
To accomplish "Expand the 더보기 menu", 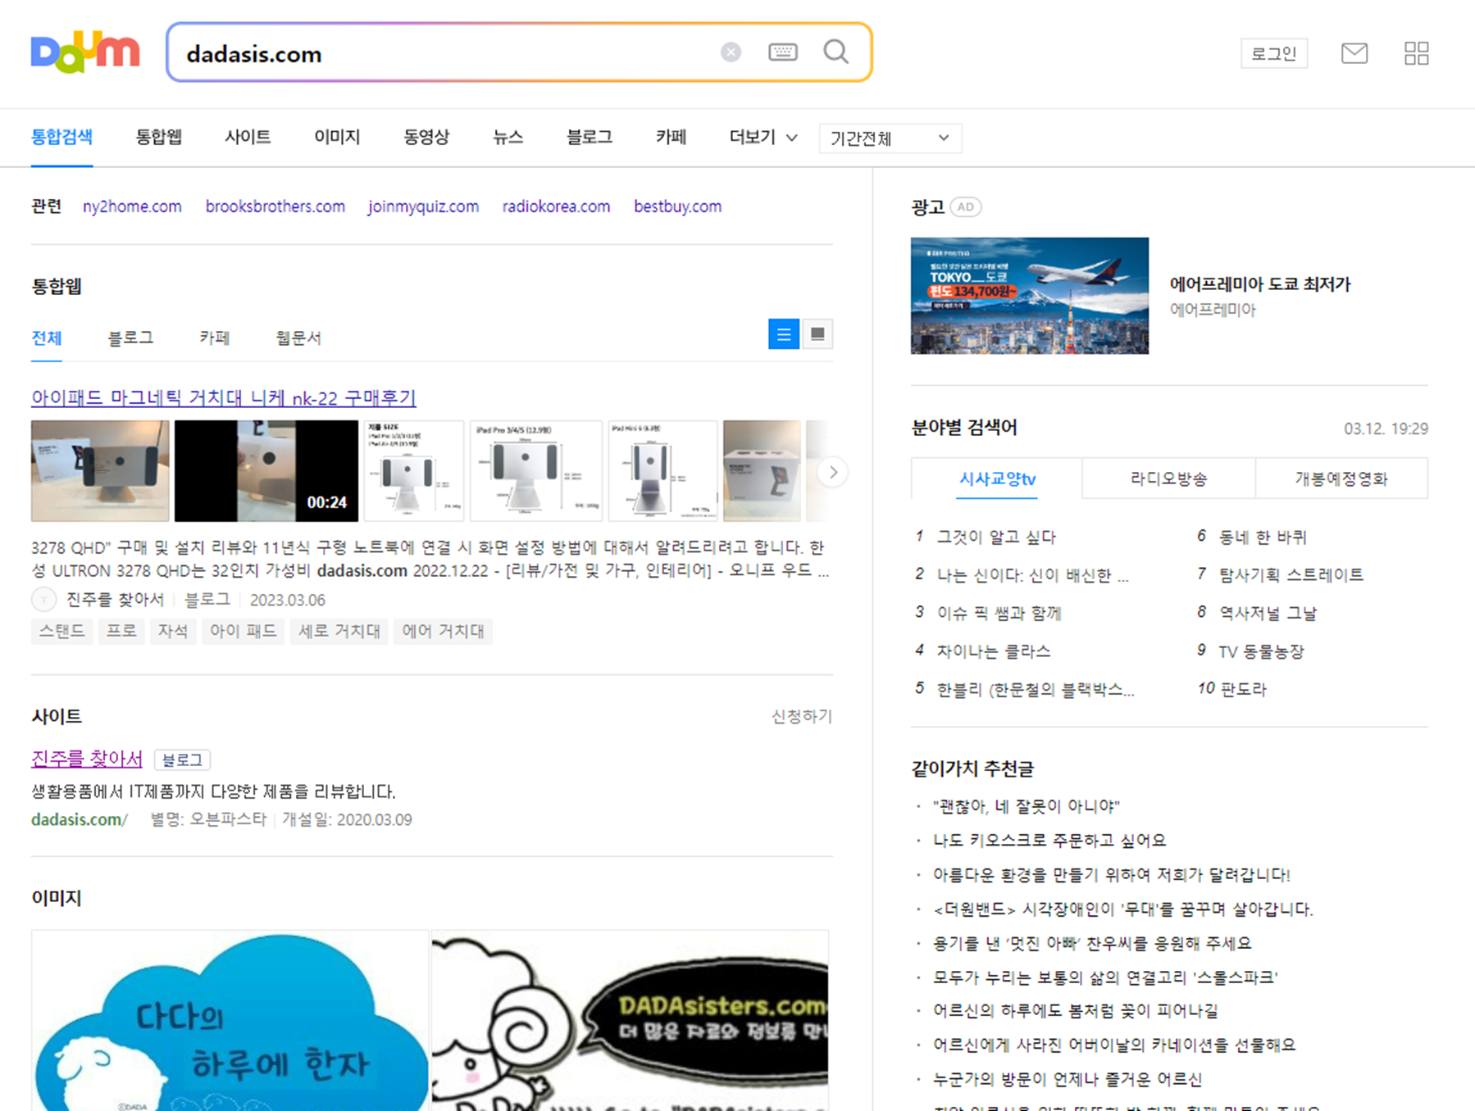I will pos(763,137).
